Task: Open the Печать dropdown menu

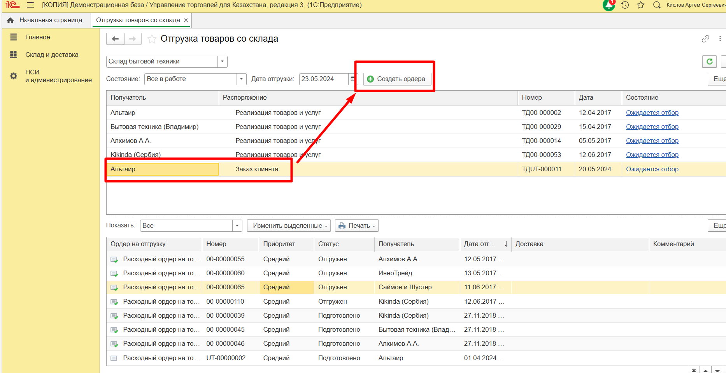Action: click(356, 226)
